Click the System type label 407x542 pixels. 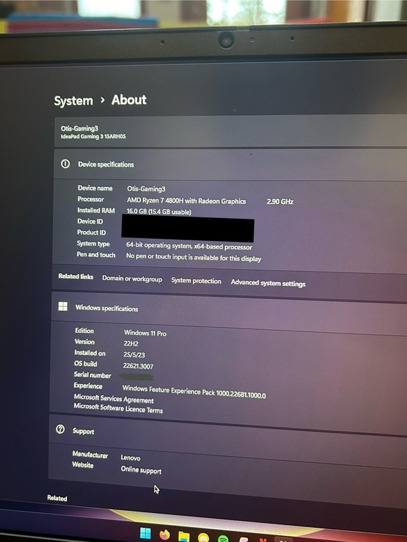[x=93, y=243]
